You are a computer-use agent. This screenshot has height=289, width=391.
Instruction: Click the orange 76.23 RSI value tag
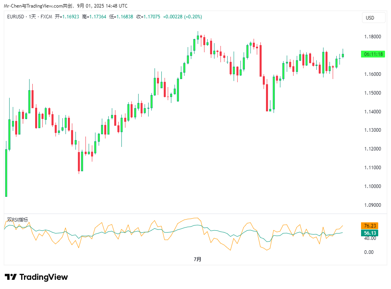[369, 226]
